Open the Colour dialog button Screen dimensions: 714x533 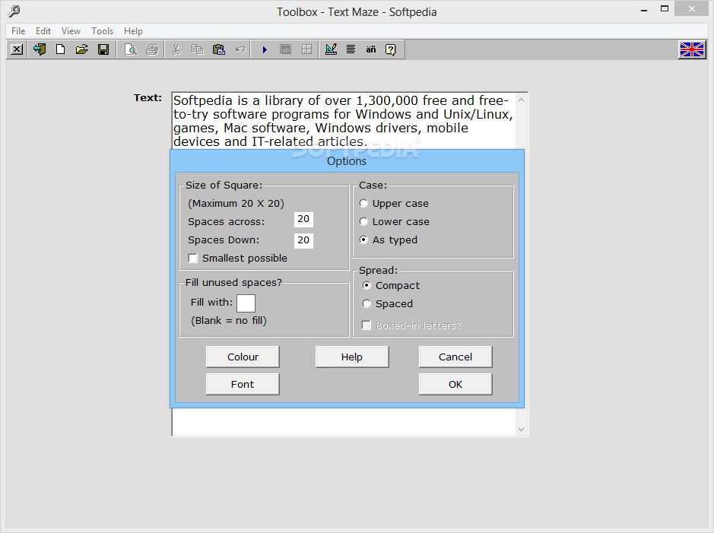pos(243,357)
